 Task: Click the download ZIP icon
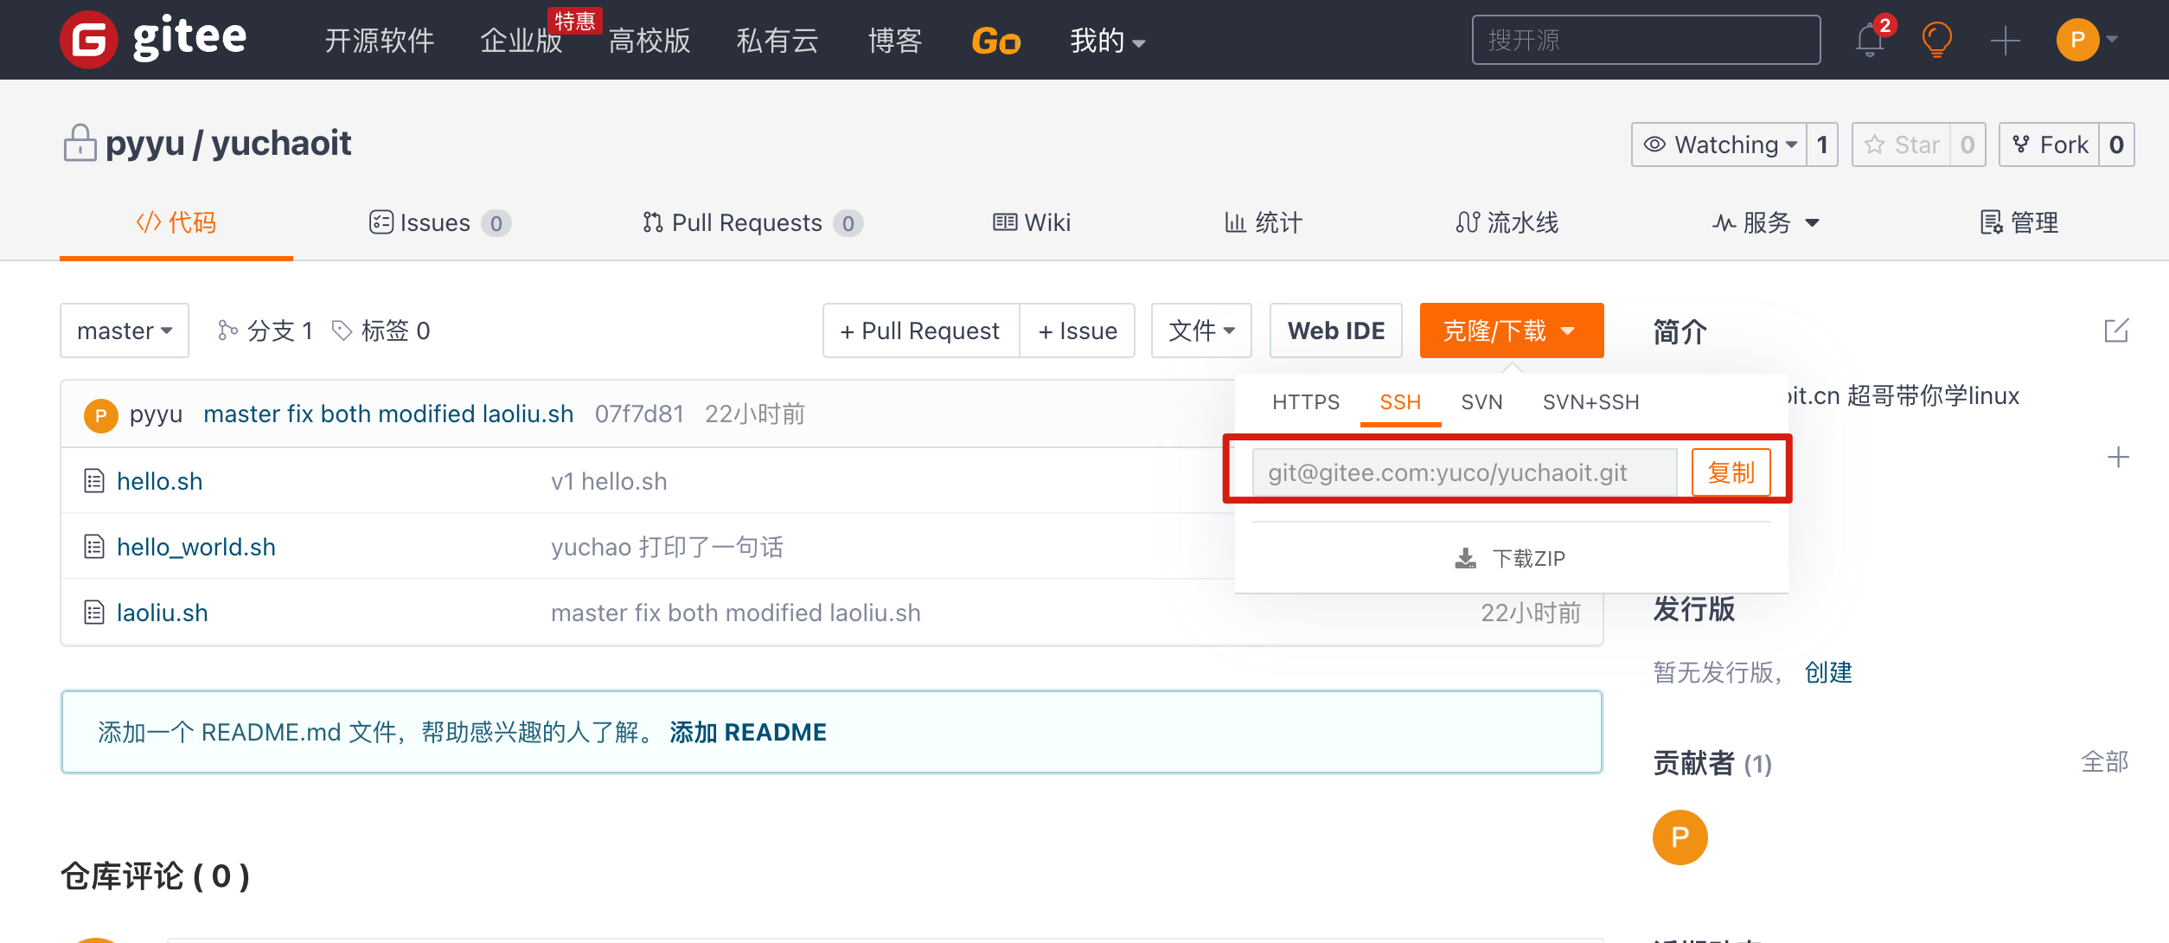[x=1466, y=559]
